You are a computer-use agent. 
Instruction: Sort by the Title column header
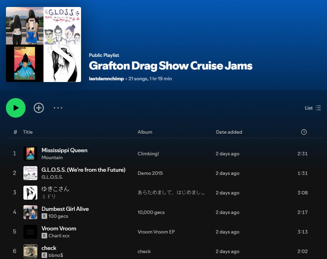click(x=28, y=132)
